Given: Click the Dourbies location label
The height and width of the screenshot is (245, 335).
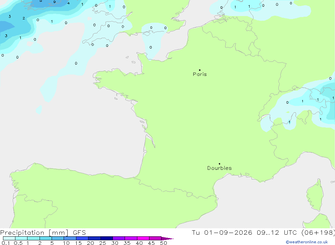Looking at the screenshot, I should click(219, 168).
